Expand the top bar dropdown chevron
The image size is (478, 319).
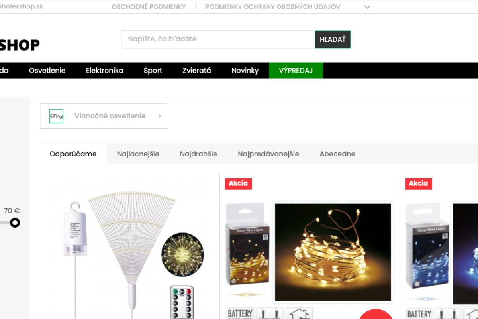367,7
